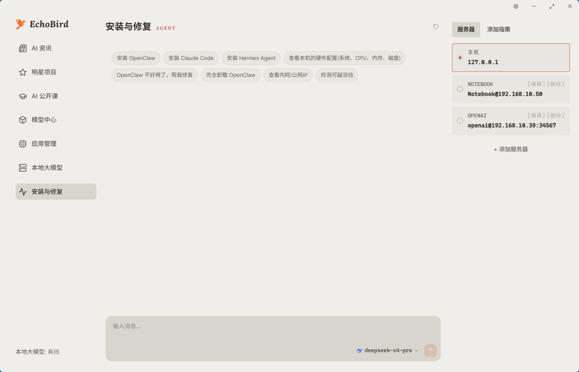Click the 完全卸载 OpenClaw chip
This screenshot has width=579, height=372.
tap(231, 75)
